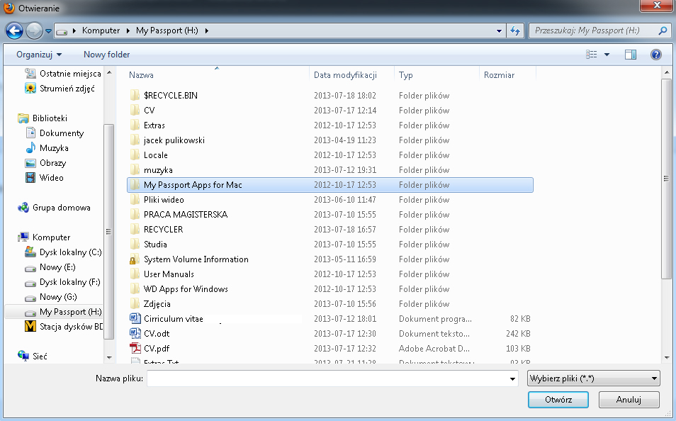This screenshot has height=421, width=676.
Task: Select the CV folder icon
Action: (135, 111)
